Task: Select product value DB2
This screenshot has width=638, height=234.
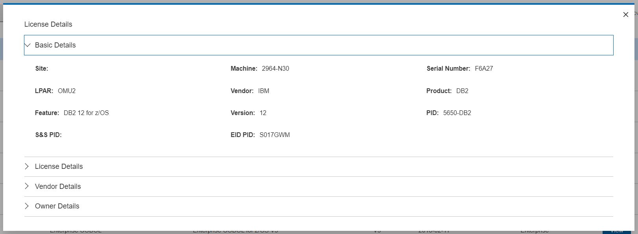Action: pos(462,91)
